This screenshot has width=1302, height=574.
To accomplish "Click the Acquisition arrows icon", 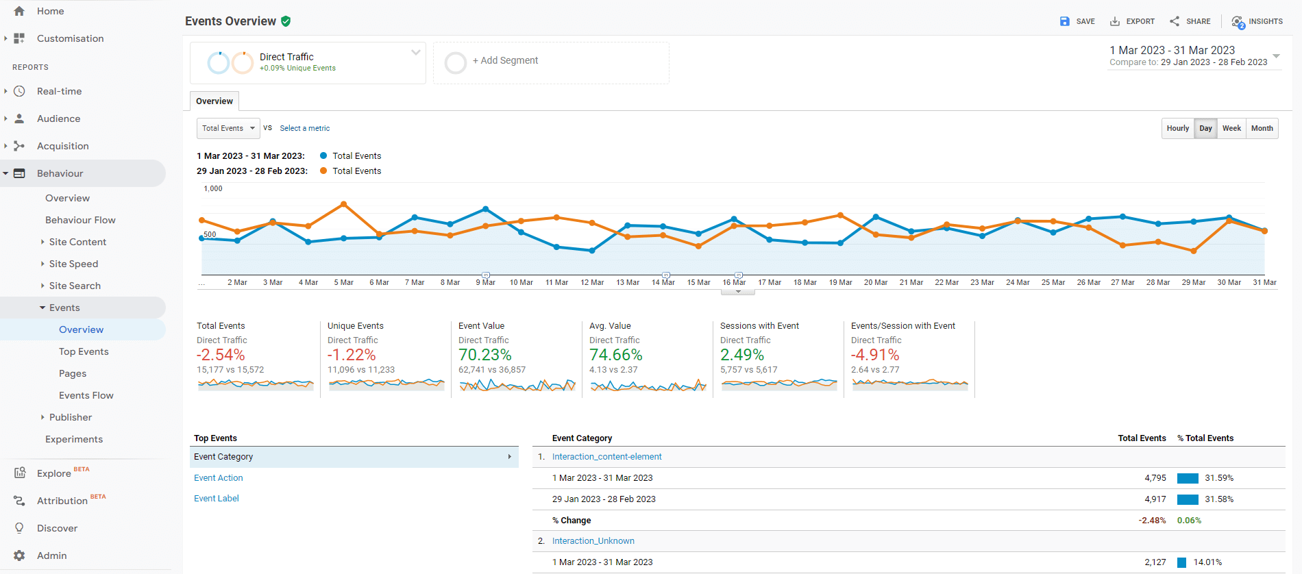I will [x=19, y=146].
